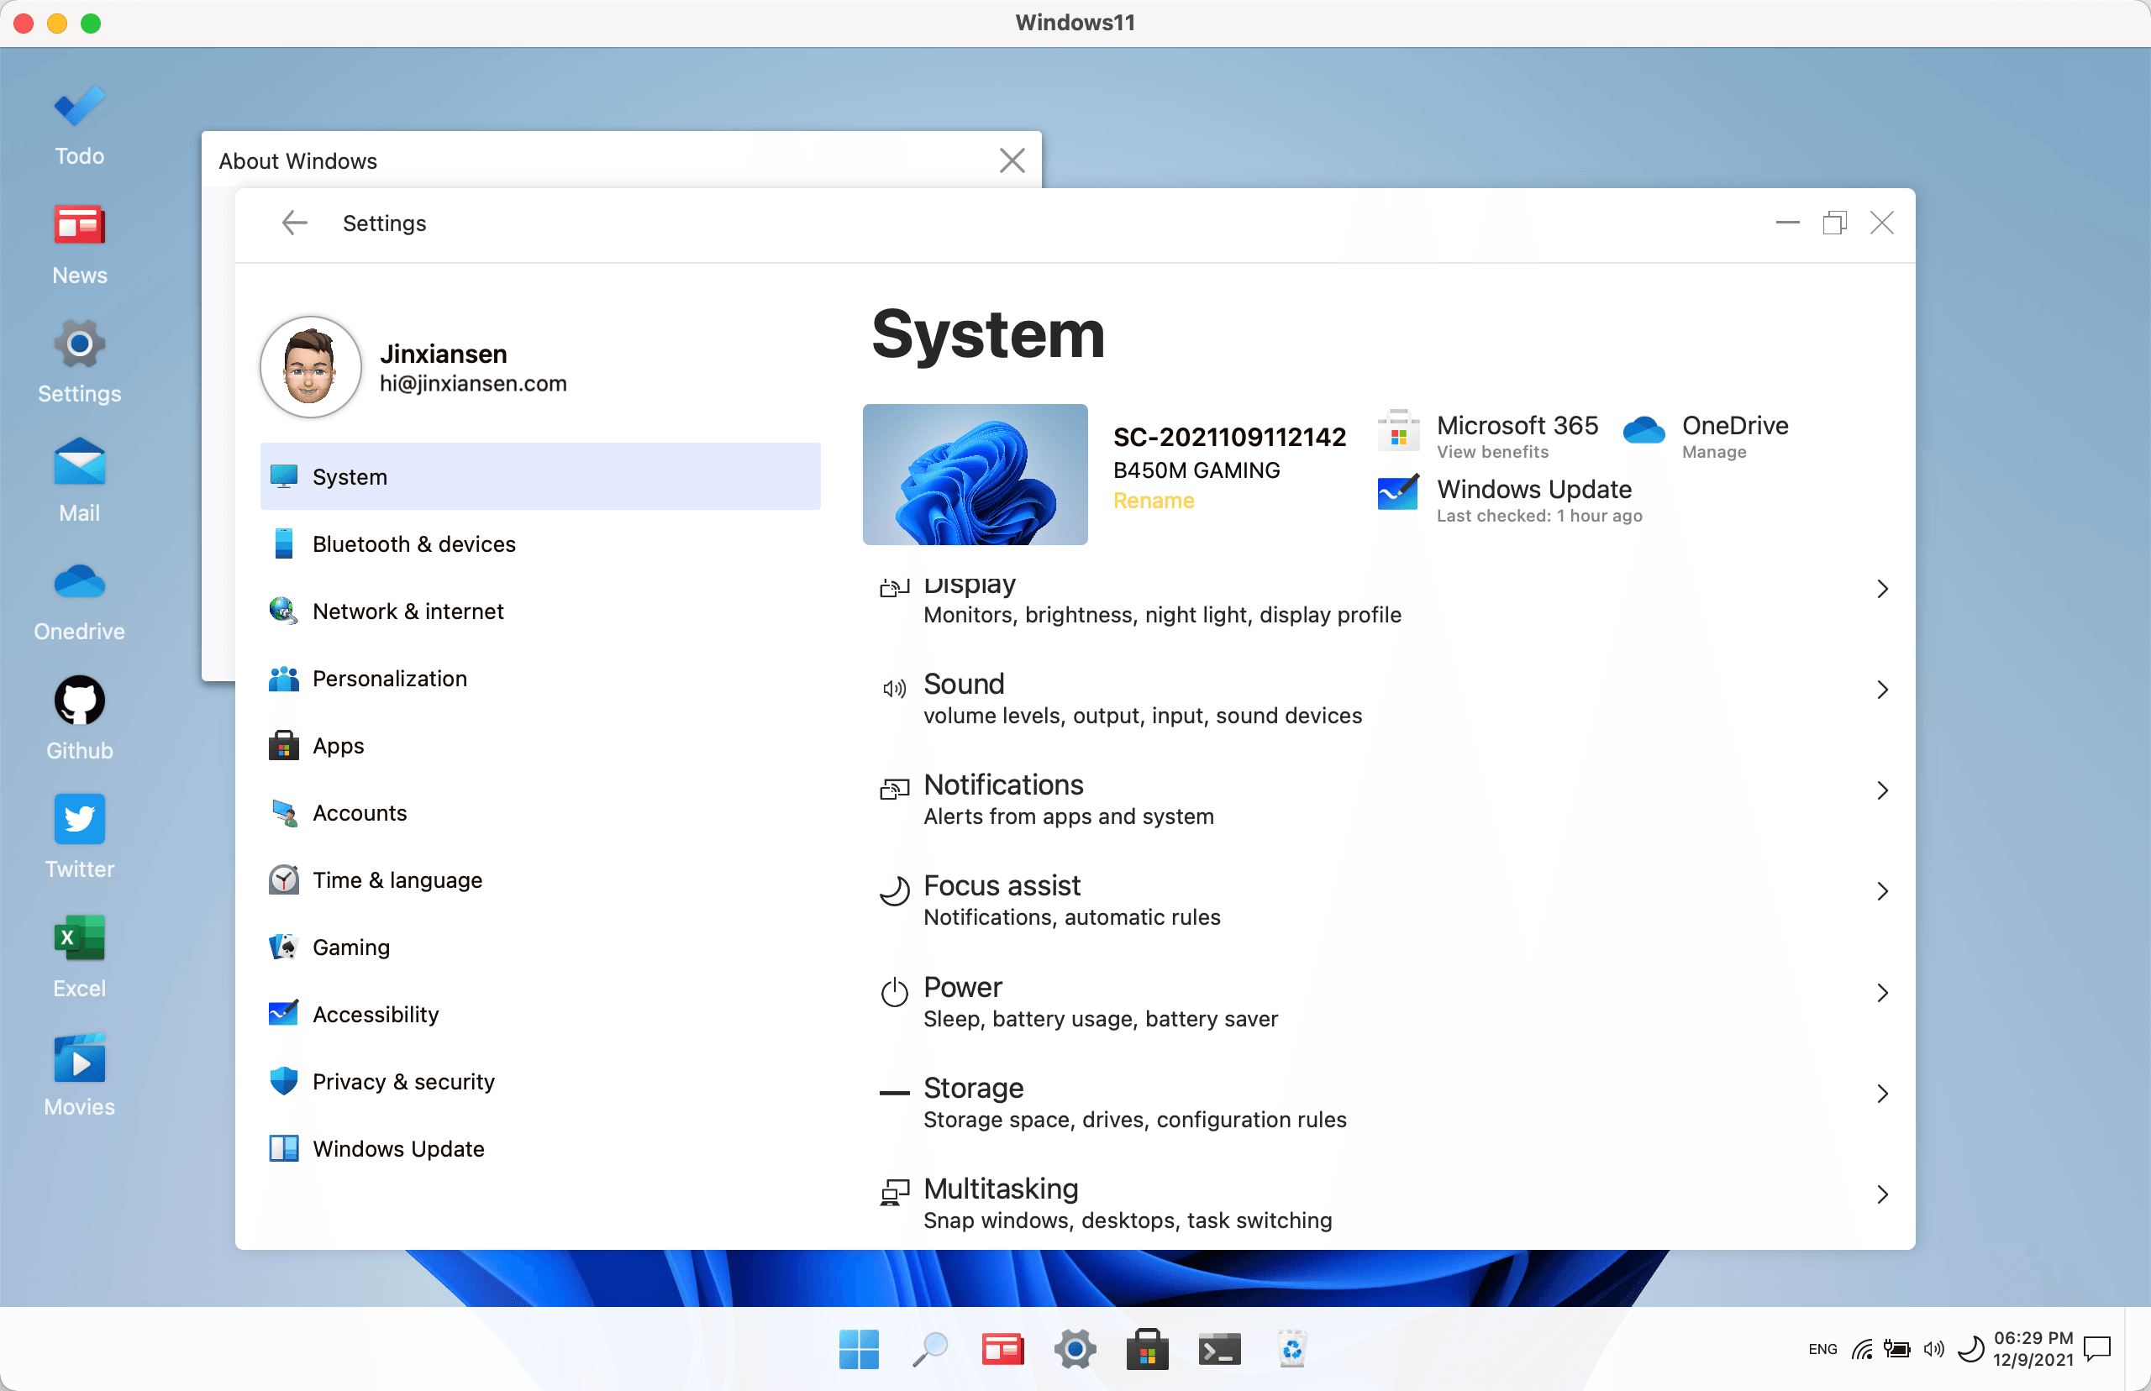Screen dimensions: 2151x1391
Task: Open Search from the taskbar magnifier
Action: pos(929,1350)
